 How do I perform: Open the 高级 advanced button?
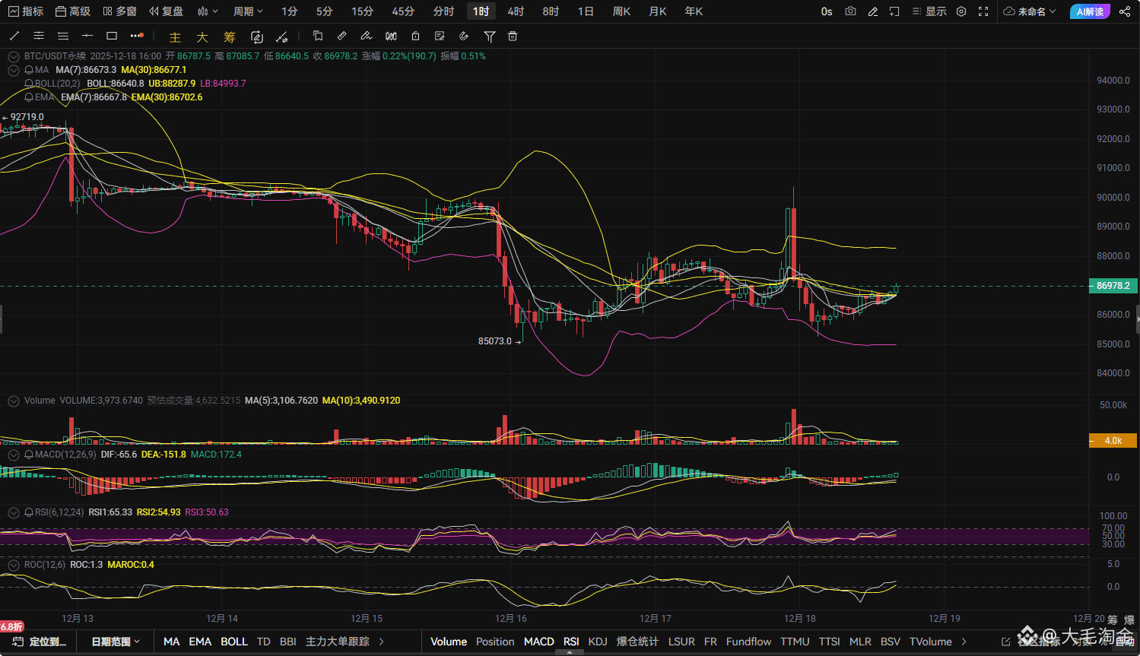73,11
